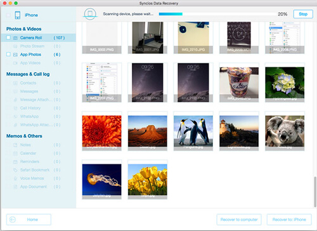Click the "Memos & Others" heading
The width and height of the screenshot is (317, 231).
(24, 136)
